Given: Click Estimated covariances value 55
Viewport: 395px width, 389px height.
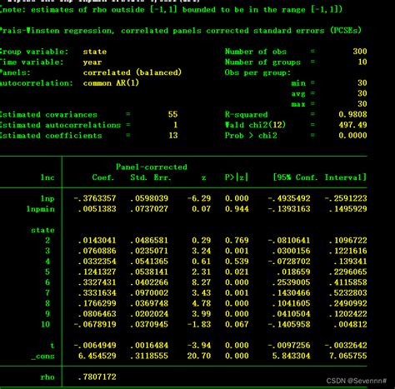Looking at the screenshot, I should 172,114.
